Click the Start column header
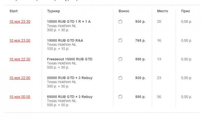Screen dimensions: 203x120 point(14,11)
